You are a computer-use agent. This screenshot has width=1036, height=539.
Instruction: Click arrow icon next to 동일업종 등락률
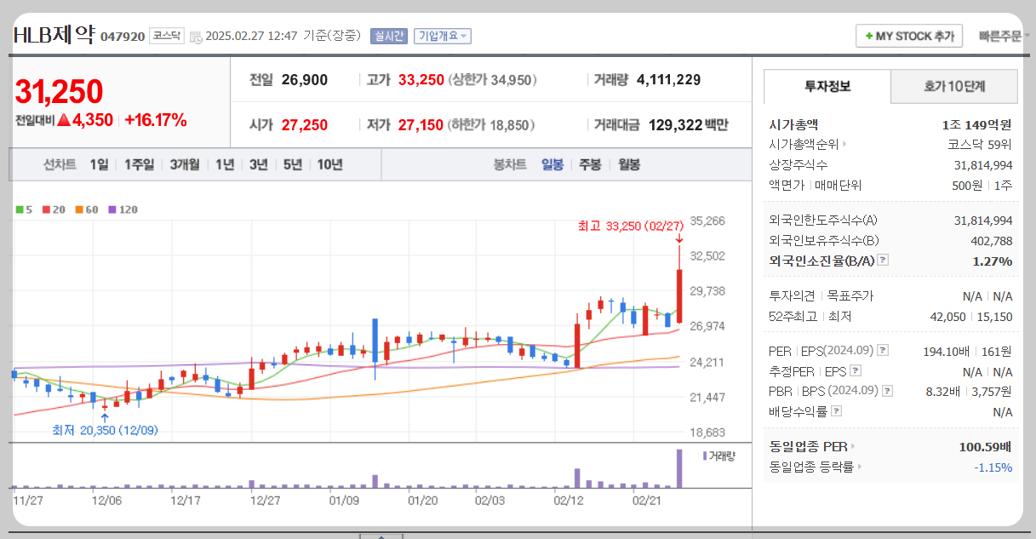click(860, 467)
